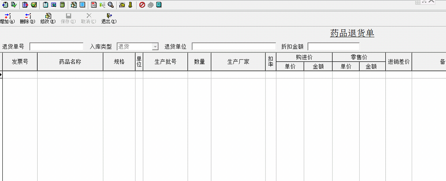Click 退出(X) to exit the form
The height and width of the screenshot is (181, 446).
pyautogui.click(x=109, y=19)
